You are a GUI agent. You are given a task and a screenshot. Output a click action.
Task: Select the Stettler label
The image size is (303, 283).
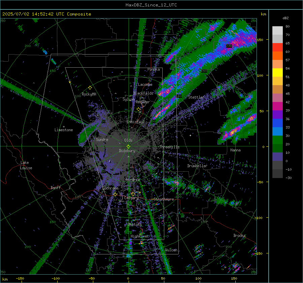coord(196,97)
